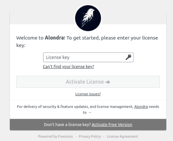Viewport: 173px width, 141px height.
Task: Click the Activate License button text
Action: [85, 82]
